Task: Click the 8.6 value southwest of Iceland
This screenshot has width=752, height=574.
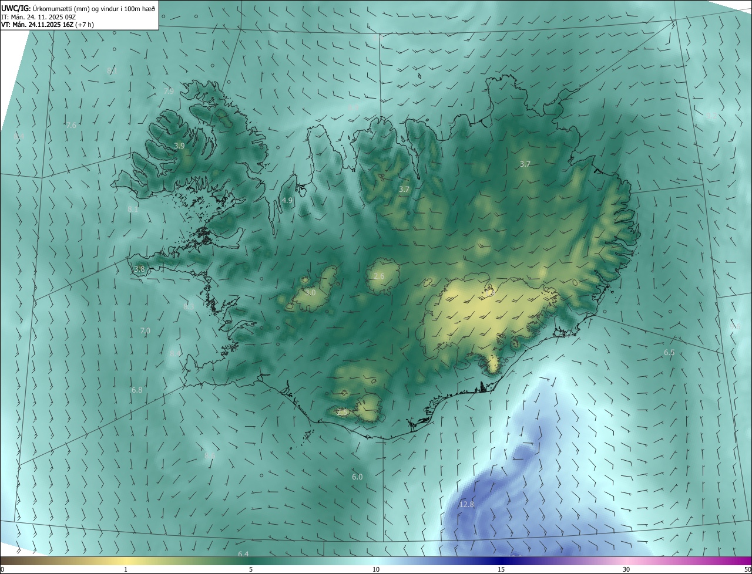Action: (210, 455)
